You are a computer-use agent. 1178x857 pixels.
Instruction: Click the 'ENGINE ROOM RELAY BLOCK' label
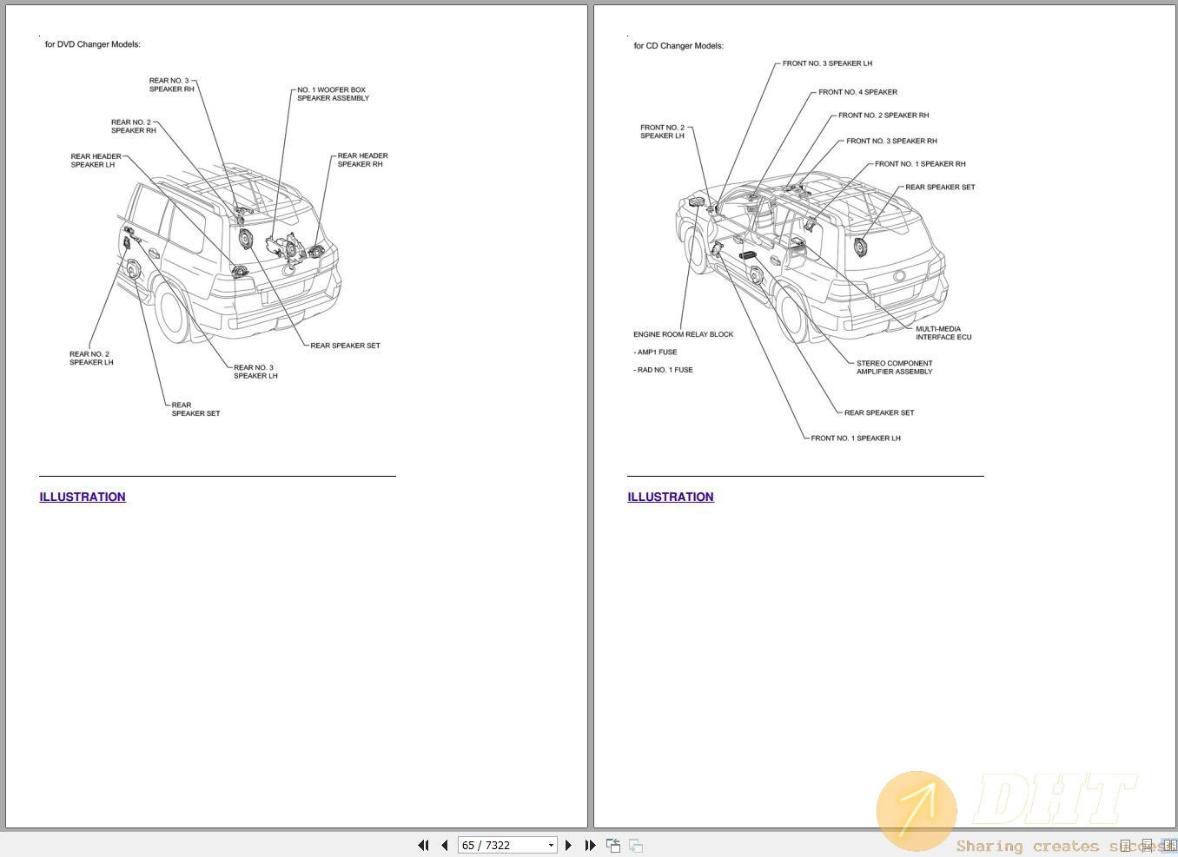pos(683,334)
